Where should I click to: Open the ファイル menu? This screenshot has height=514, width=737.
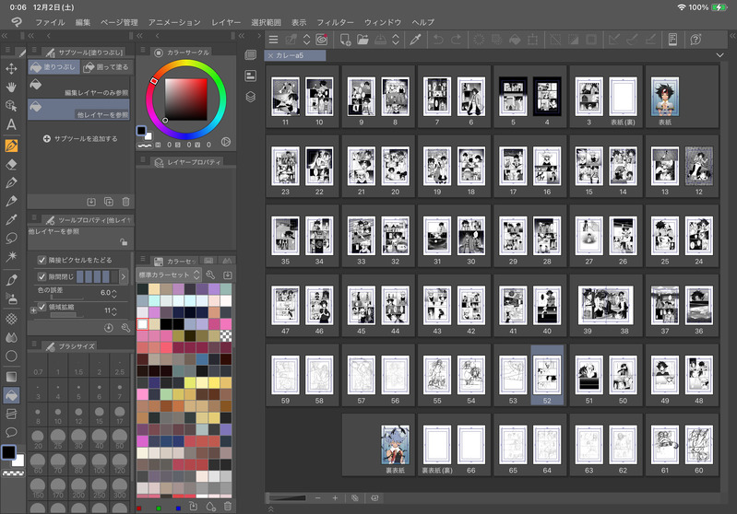tap(50, 22)
